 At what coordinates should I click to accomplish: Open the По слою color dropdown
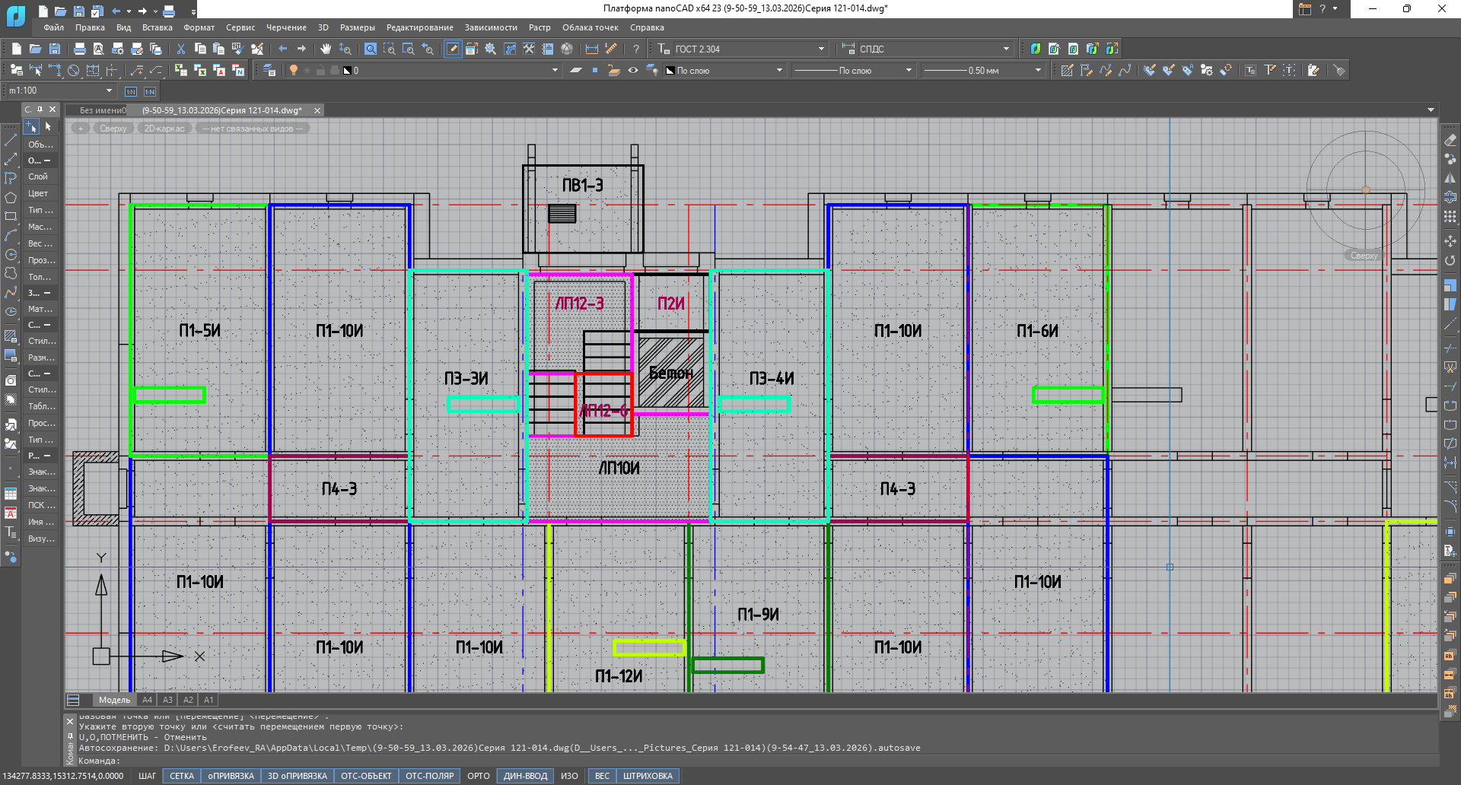pos(779,70)
